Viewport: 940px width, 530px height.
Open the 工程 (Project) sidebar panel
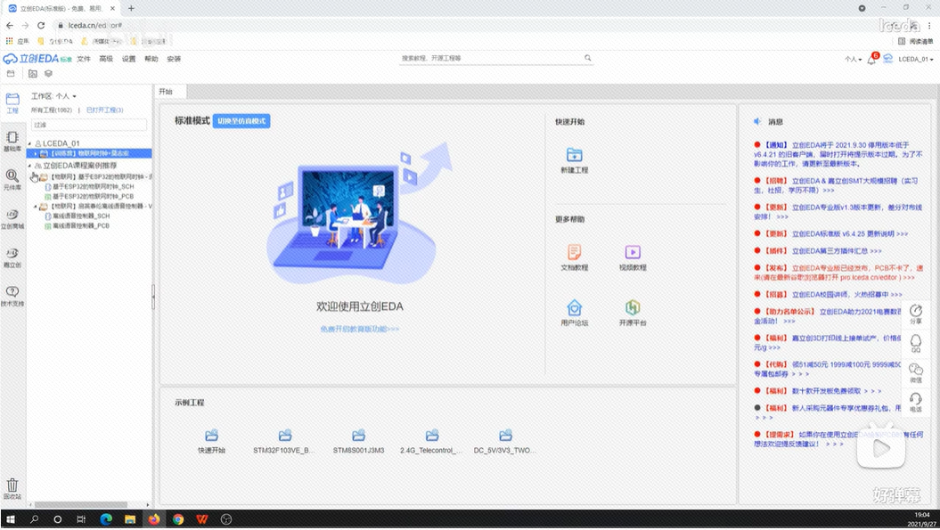[x=12, y=102]
